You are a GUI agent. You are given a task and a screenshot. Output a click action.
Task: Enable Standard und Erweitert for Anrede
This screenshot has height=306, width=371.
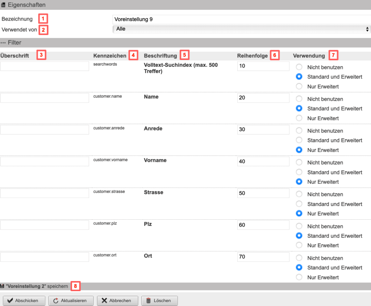click(299, 140)
